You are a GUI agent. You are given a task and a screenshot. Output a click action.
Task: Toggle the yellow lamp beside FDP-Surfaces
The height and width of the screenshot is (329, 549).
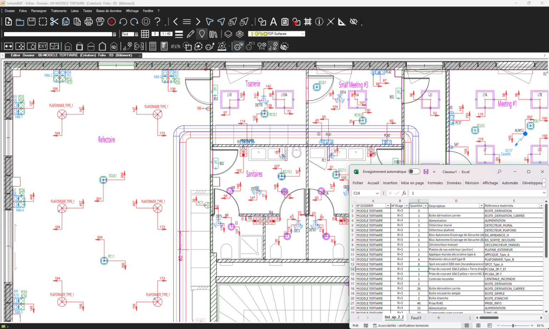click(x=252, y=34)
